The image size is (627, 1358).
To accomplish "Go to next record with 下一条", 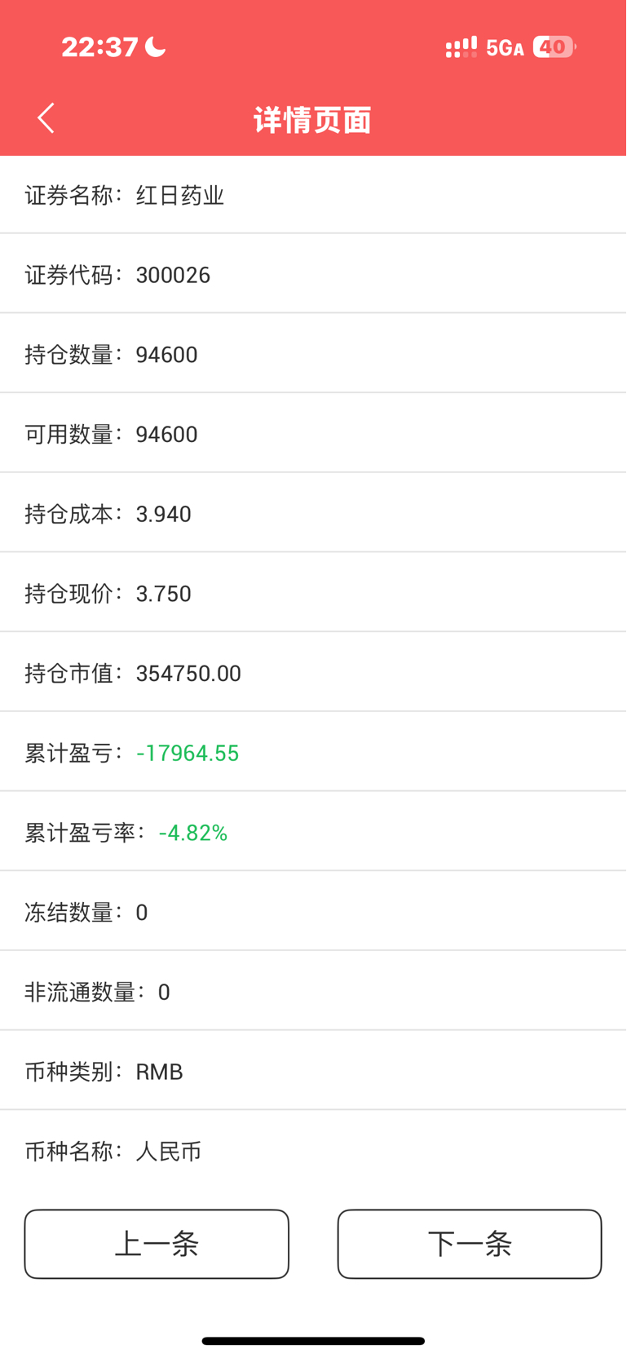I will click(470, 1244).
